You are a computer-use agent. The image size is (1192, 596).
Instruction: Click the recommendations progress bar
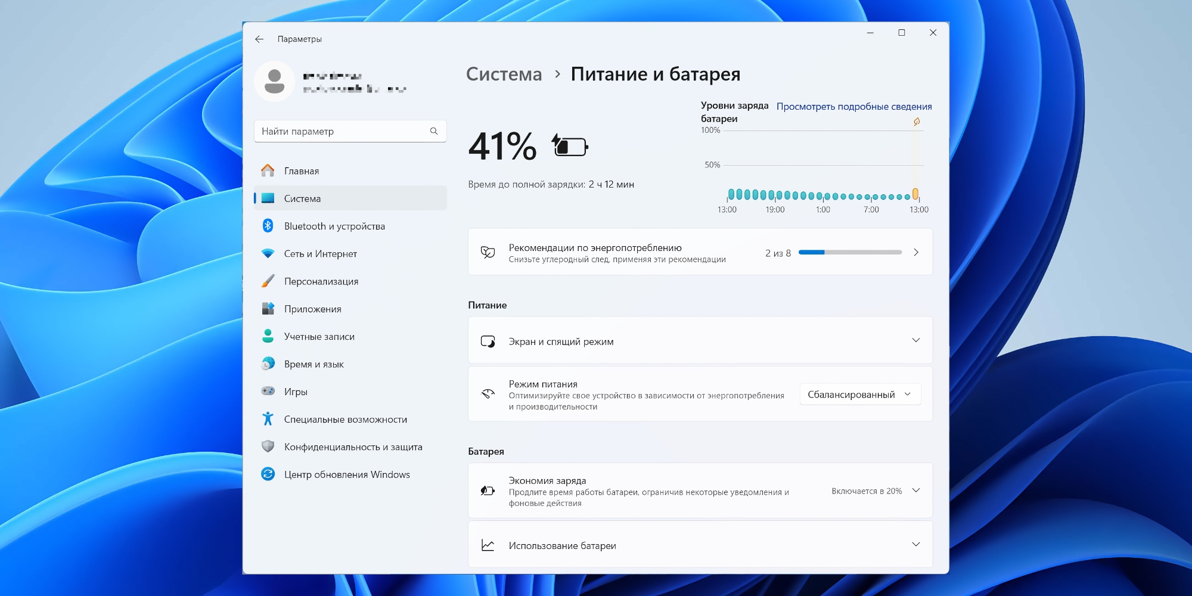850,252
